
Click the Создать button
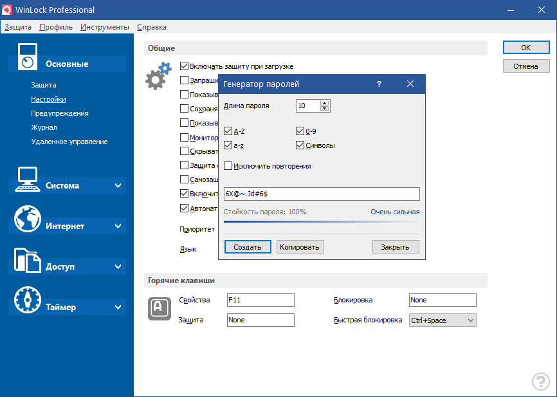coord(247,247)
